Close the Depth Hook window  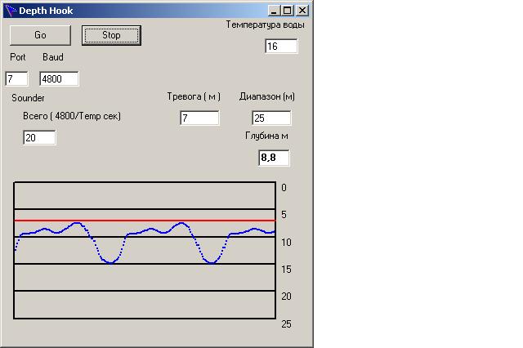[x=302, y=11]
